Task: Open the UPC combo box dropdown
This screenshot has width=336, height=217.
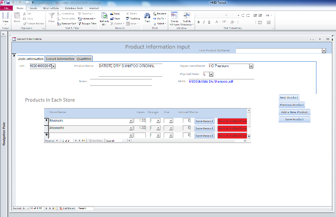Action: coord(54,66)
